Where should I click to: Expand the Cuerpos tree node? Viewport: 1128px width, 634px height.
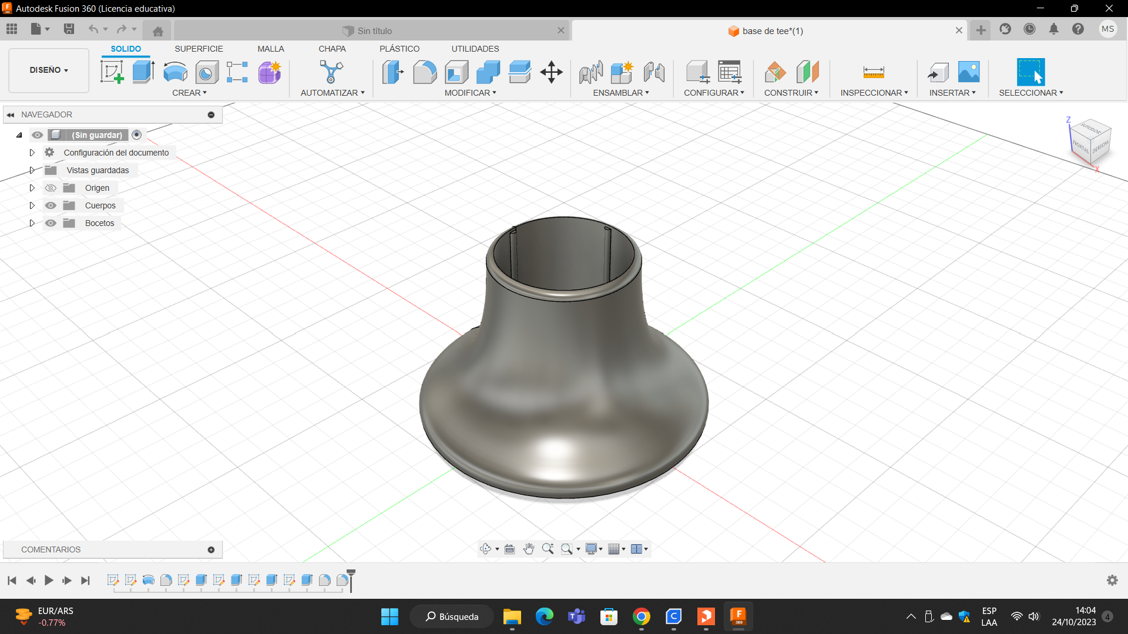pyautogui.click(x=32, y=205)
